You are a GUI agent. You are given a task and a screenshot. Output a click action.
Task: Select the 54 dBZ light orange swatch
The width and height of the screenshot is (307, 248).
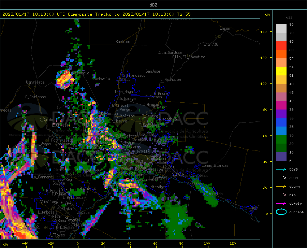point(281,63)
